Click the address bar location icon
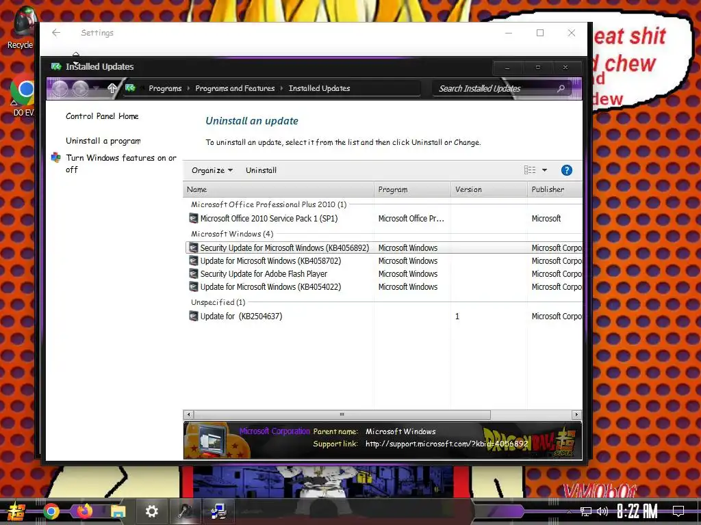Viewport: 701px width, 525px height. pos(130,88)
